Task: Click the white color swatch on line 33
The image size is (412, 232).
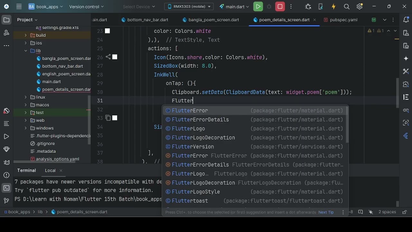Action: coord(115,118)
